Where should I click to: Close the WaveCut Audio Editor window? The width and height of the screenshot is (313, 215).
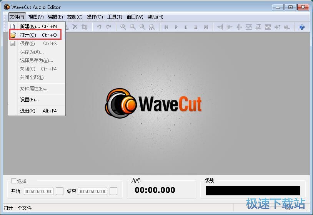pyautogui.click(x=303, y=7)
